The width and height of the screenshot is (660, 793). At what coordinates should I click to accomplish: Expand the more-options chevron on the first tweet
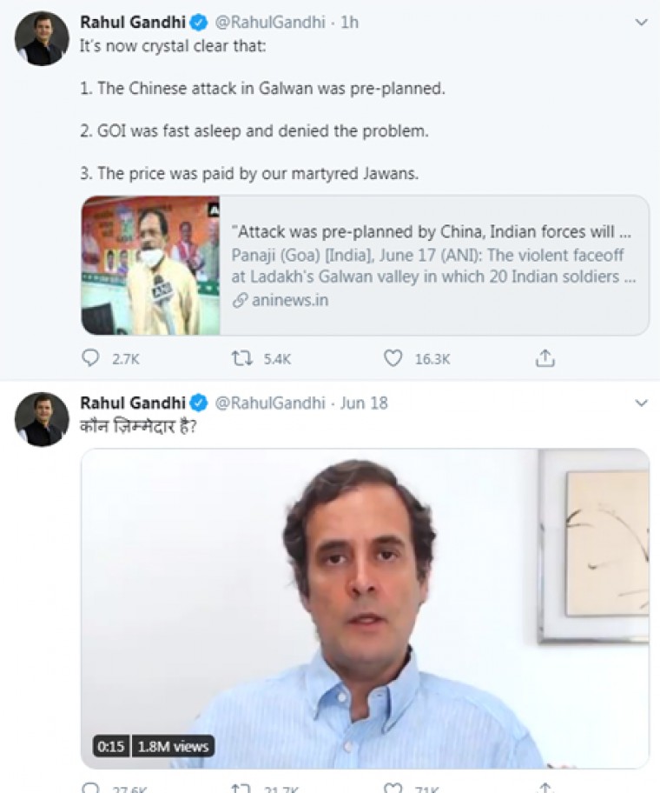641,23
